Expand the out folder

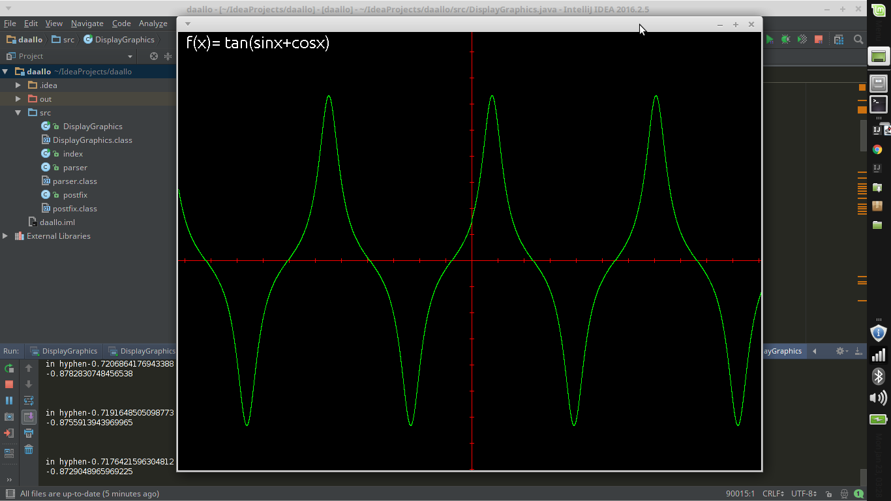pos(18,99)
